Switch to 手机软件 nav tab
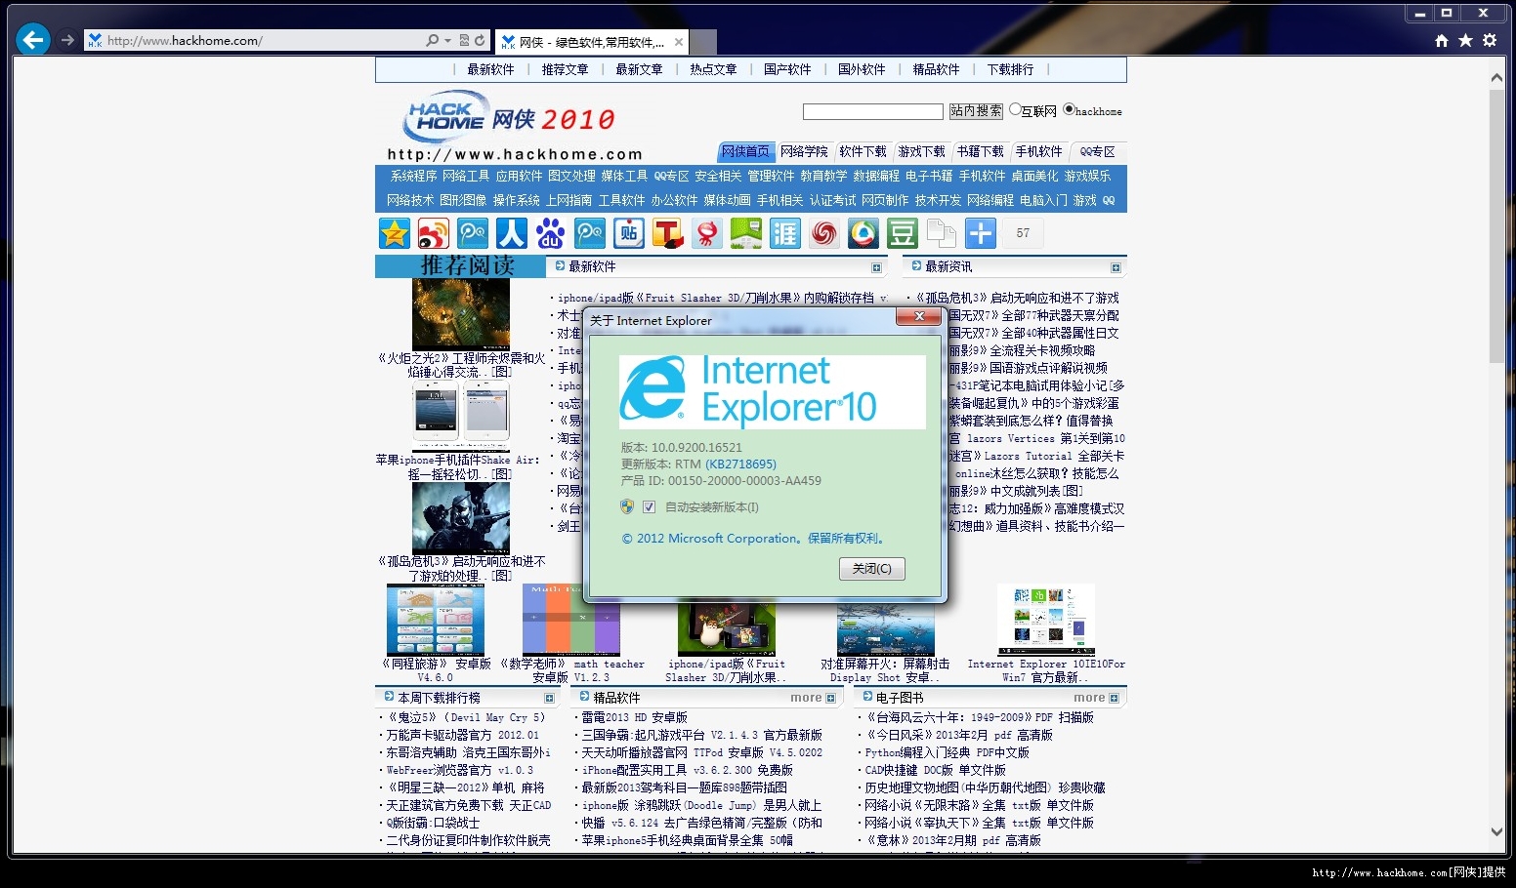Image resolution: width=1516 pixels, height=888 pixels. (1038, 152)
